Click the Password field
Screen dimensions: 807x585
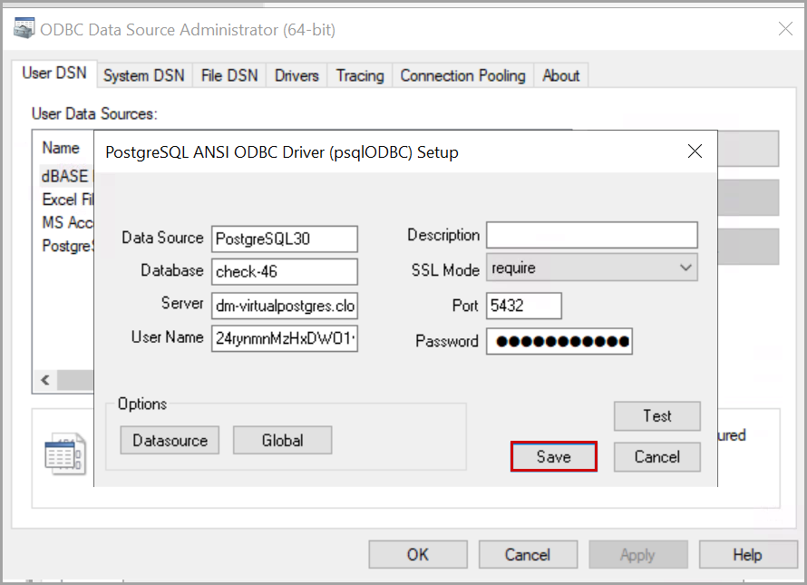(559, 342)
